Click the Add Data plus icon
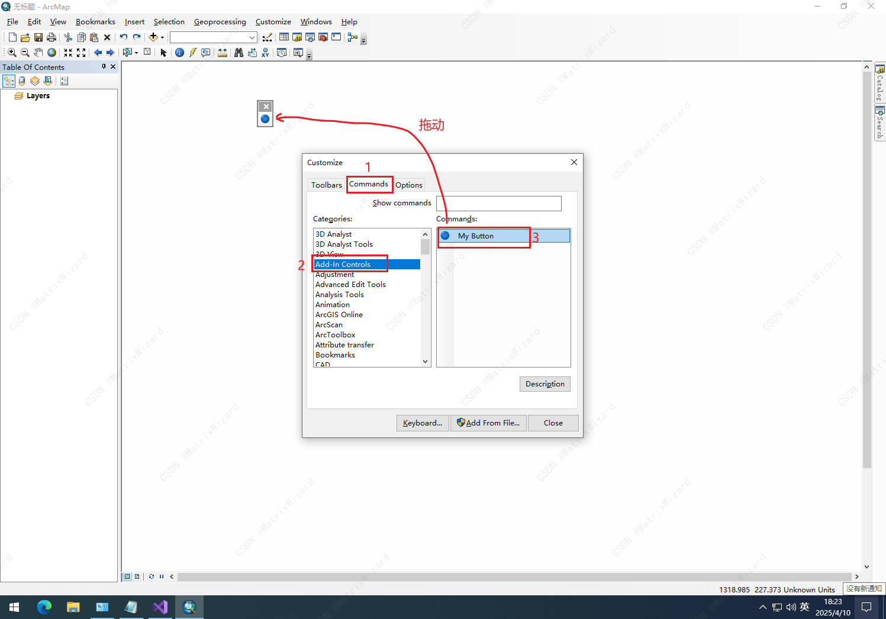The height and width of the screenshot is (619, 886). point(153,37)
